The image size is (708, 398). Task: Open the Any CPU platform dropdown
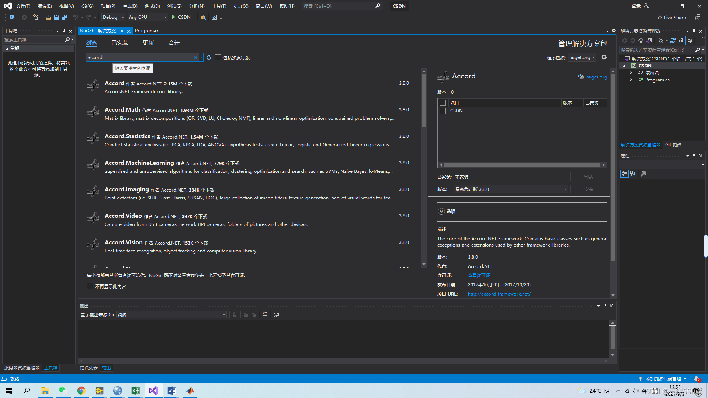(x=147, y=17)
